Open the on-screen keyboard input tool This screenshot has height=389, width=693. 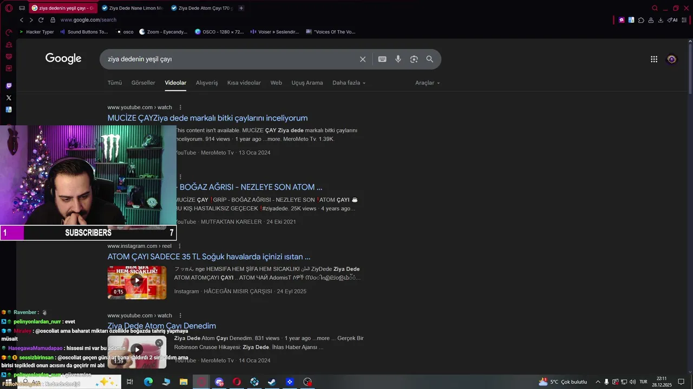[x=382, y=59]
